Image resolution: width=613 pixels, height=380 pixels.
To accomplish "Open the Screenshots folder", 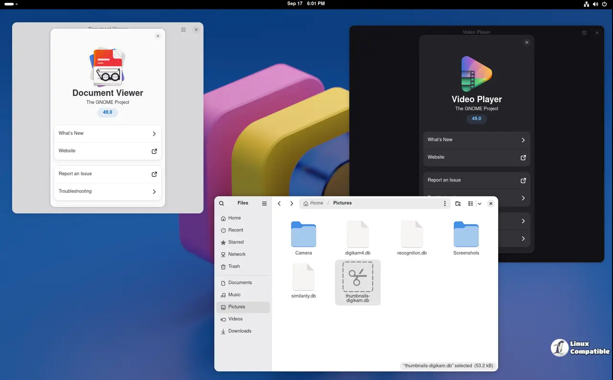I will [x=466, y=238].
